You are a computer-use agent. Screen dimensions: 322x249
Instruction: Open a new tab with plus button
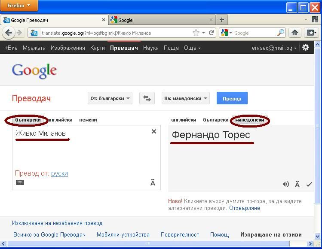click(x=222, y=20)
